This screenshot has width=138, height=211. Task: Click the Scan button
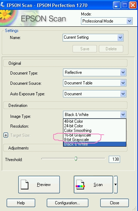(x=93, y=185)
